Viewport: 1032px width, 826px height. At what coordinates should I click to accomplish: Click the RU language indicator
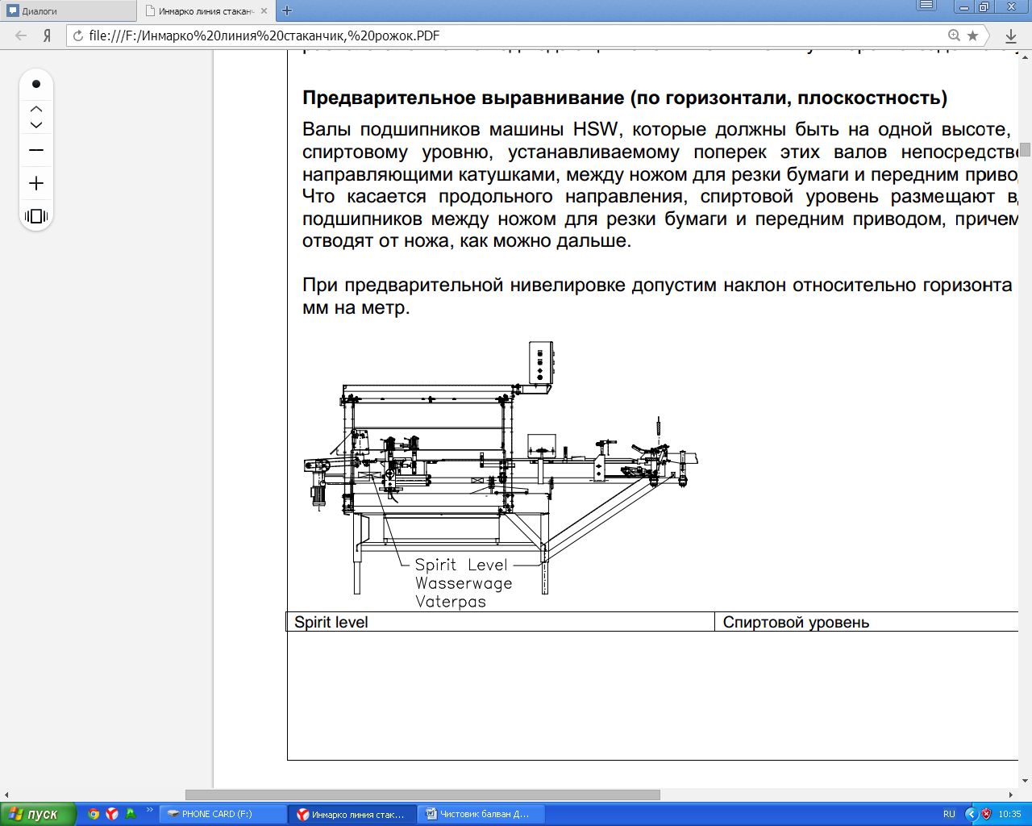pyautogui.click(x=949, y=814)
